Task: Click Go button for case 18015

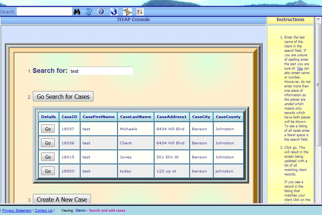Action: [x=48, y=157]
